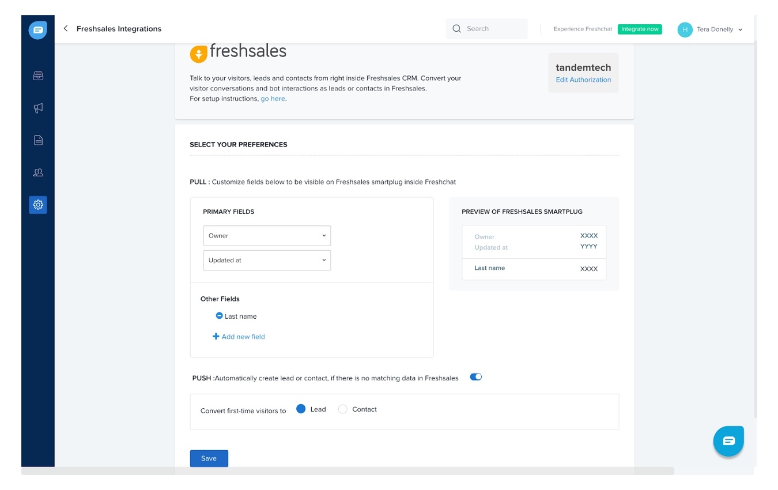This screenshot has width=778, height=490.
Task: Open the document icon in sidebar
Action: click(x=38, y=140)
